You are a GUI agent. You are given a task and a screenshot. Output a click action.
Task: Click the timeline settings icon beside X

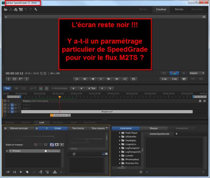(200, 101)
